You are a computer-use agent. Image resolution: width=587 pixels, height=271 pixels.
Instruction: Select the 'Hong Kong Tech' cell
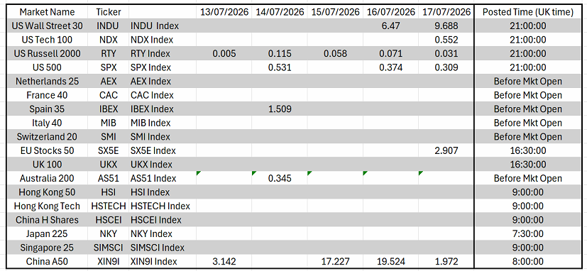(47, 206)
